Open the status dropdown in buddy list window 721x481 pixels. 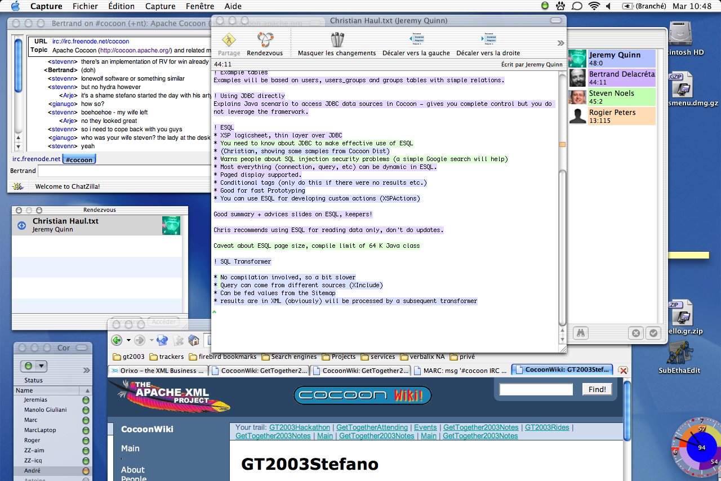34,366
